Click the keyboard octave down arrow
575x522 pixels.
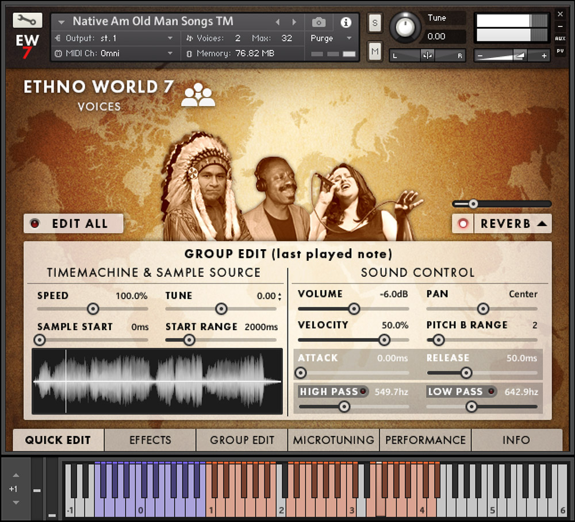click(x=16, y=502)
